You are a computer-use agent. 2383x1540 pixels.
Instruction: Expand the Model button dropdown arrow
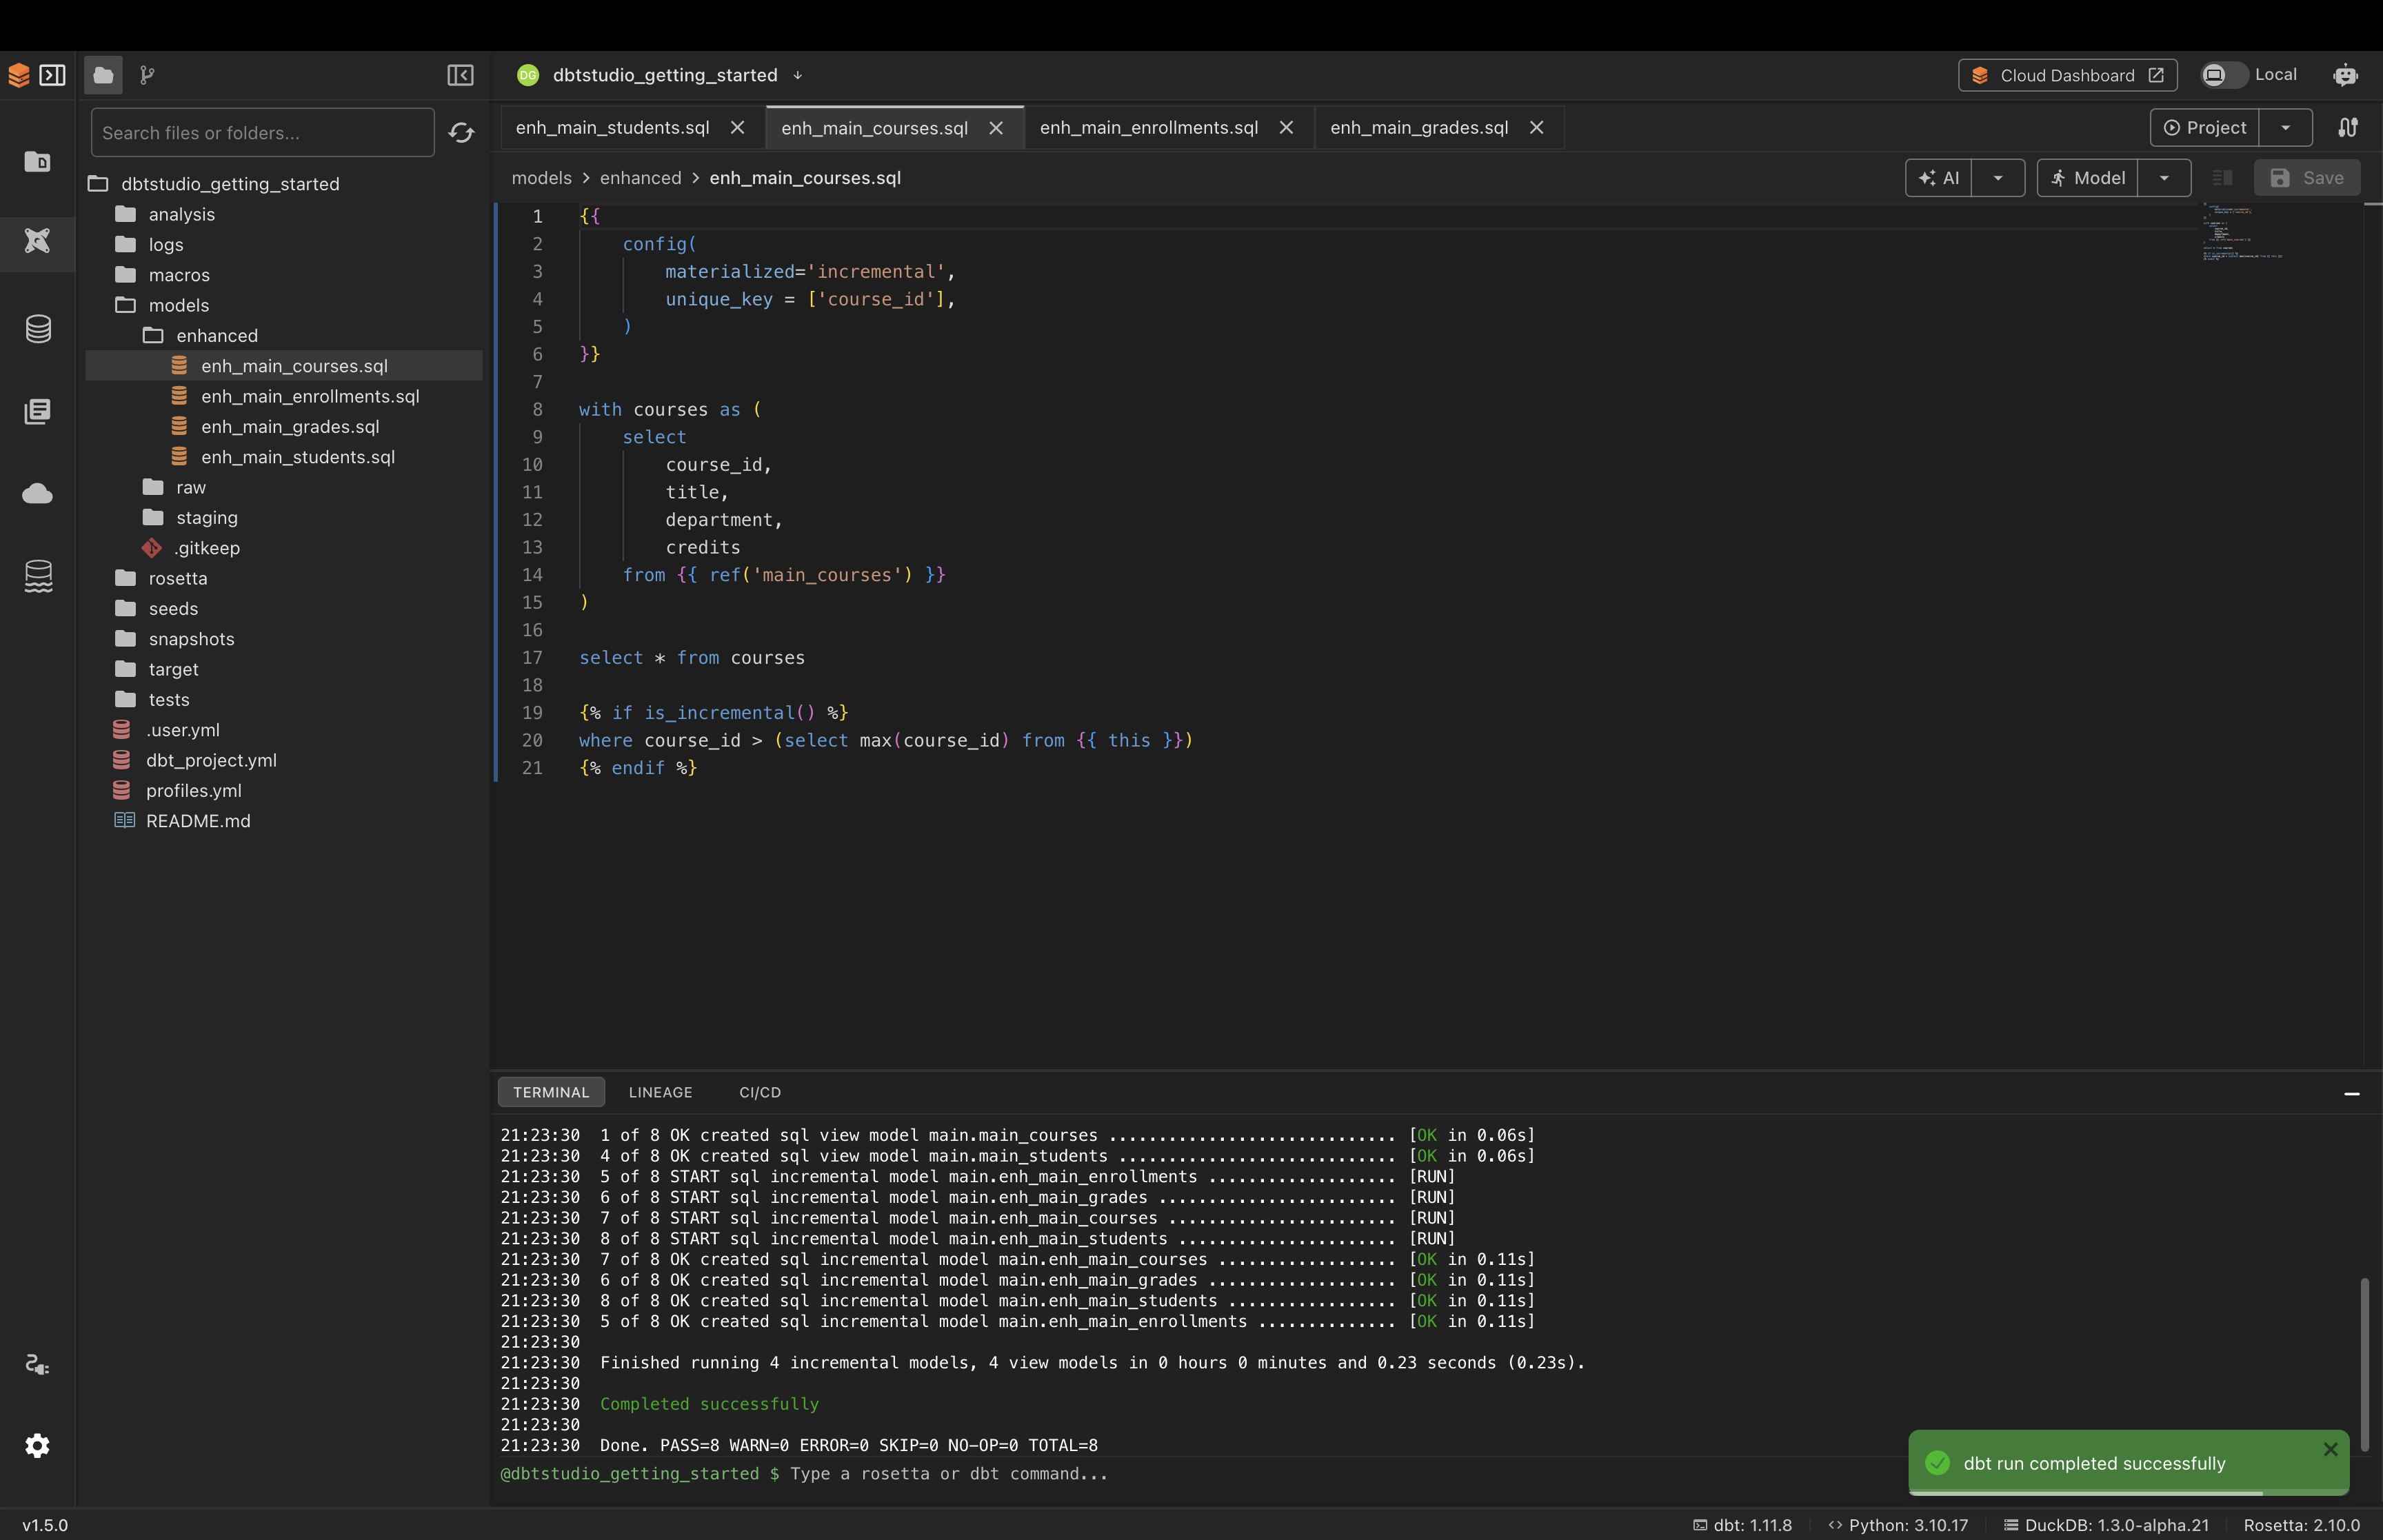point(2164,178)
